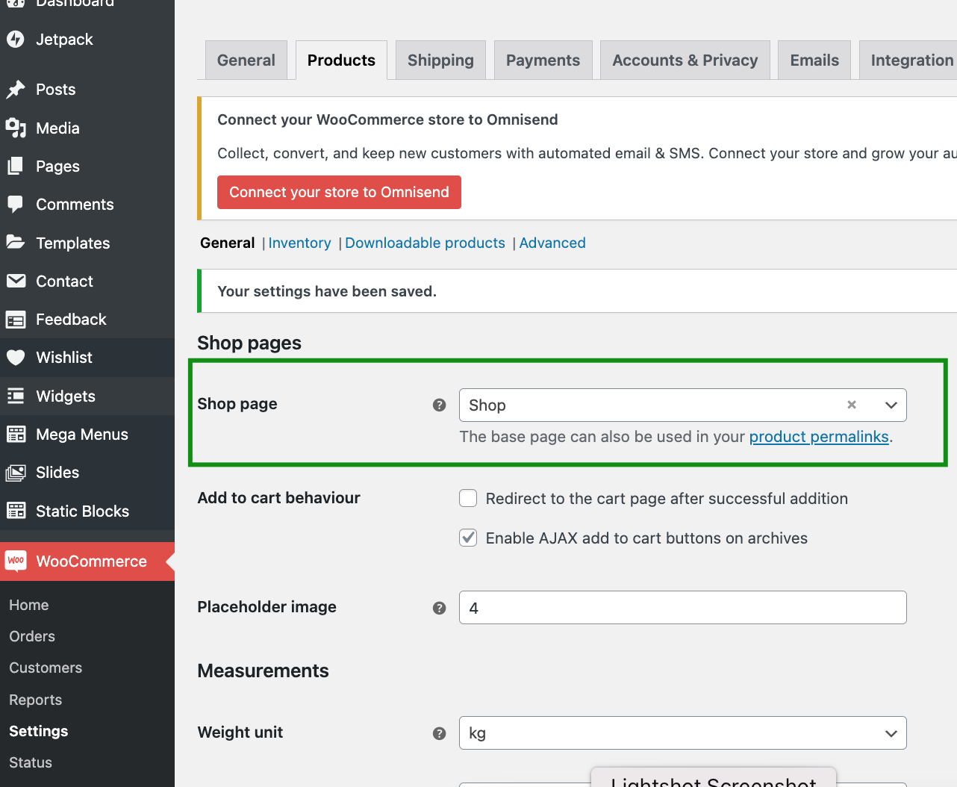Viewport: 957px width, 787px height.
Task: Click the Contact envelope icon
Action: (16, 281)
